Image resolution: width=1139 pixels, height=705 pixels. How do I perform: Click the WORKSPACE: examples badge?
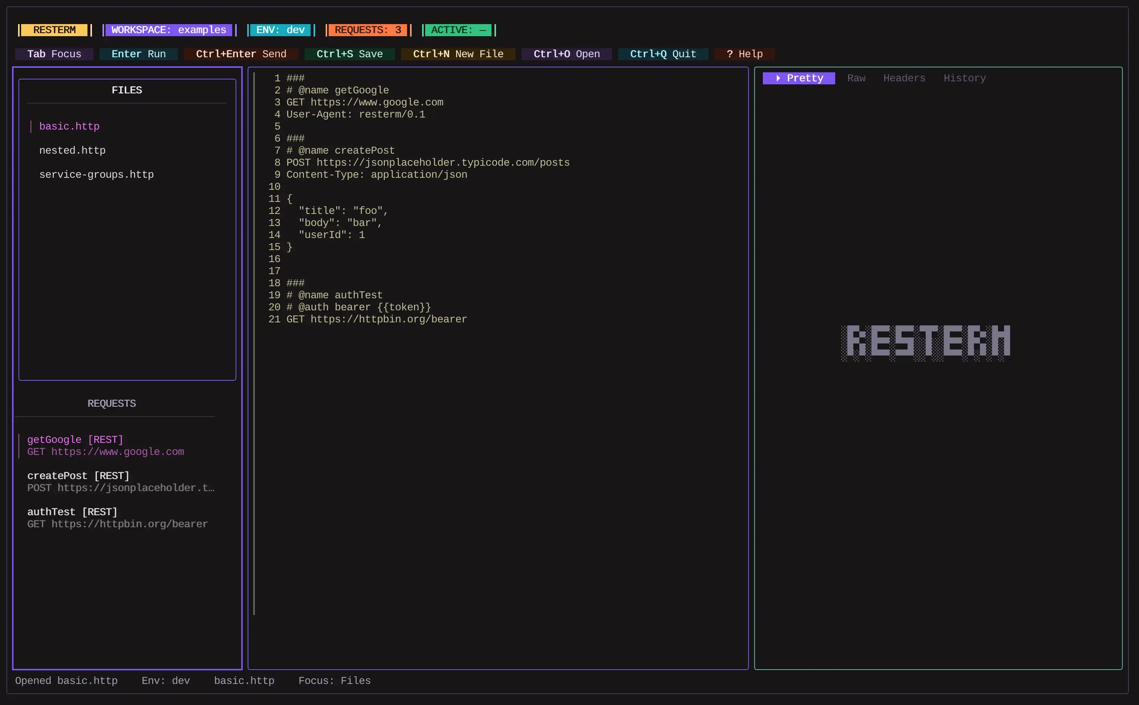coord(168,30)
